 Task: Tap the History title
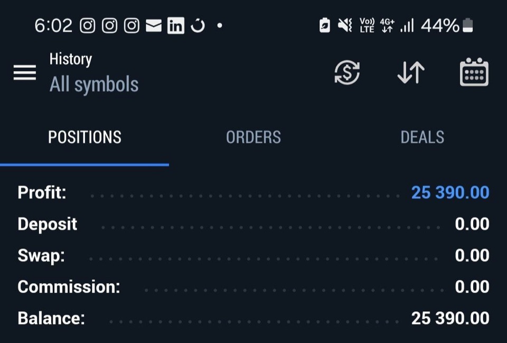click(71, 60)
